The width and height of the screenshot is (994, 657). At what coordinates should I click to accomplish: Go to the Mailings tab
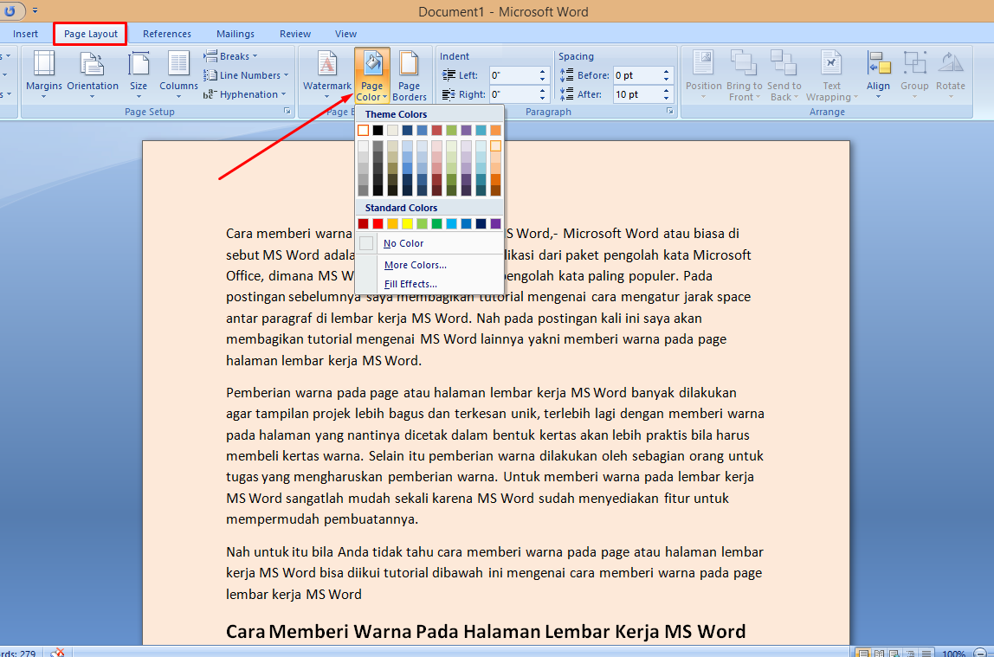[x=236, y=34]
